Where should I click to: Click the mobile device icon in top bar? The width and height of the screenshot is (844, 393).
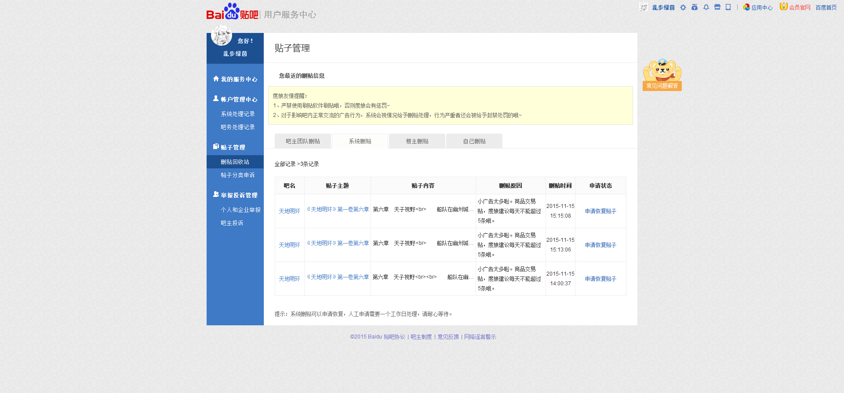tap(728, 7)
